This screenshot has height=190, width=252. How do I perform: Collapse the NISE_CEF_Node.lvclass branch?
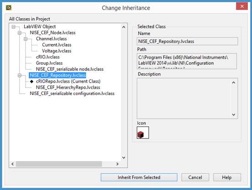20,33
